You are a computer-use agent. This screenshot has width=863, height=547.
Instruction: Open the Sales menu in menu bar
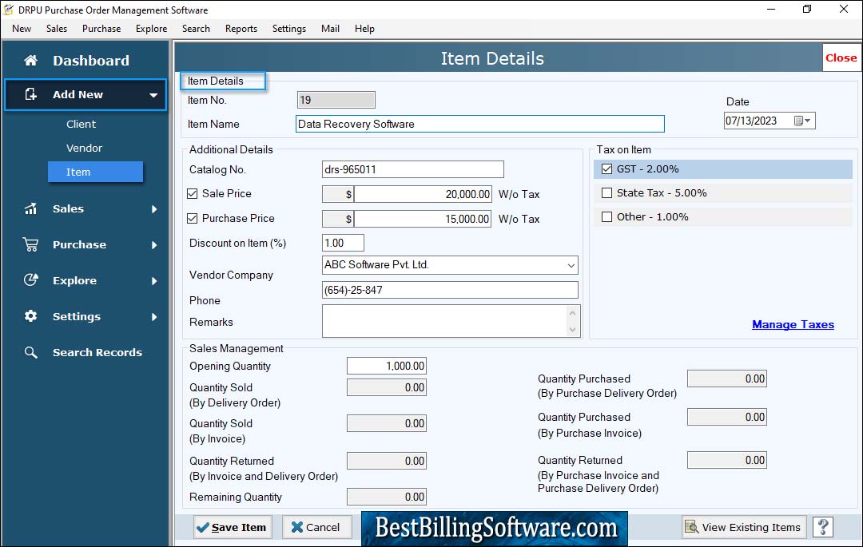tap(57, 29)
